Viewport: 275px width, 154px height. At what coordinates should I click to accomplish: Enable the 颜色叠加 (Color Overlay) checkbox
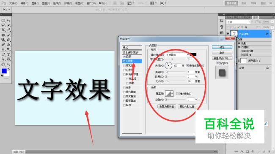point(124,92)
